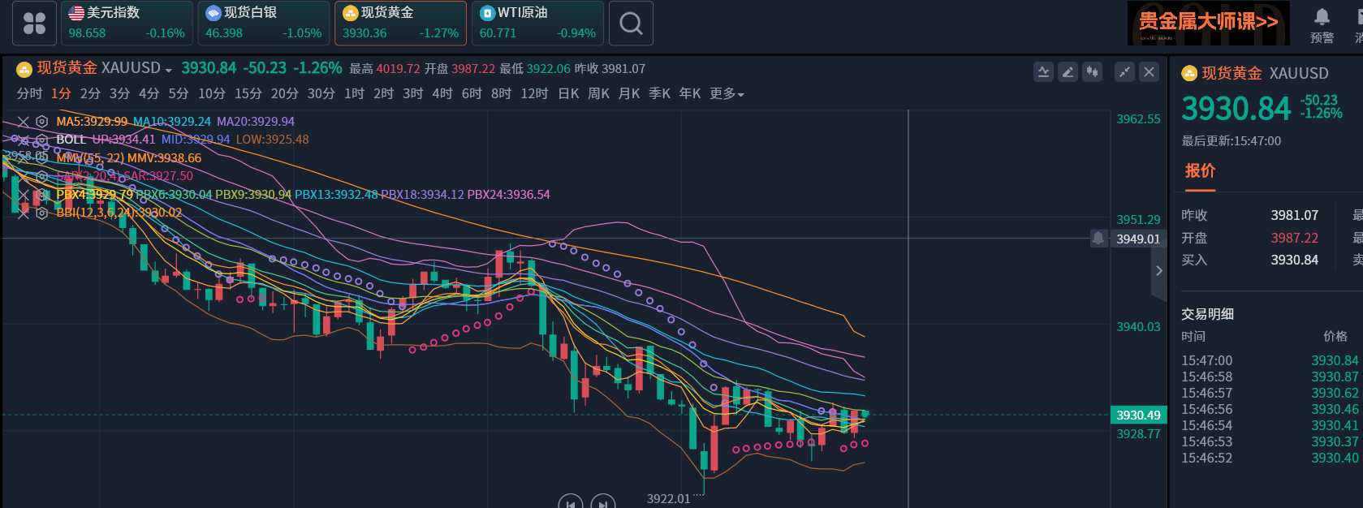Select the WTI原油 quote card
1363x508 pixels.
tap(537, 23)
